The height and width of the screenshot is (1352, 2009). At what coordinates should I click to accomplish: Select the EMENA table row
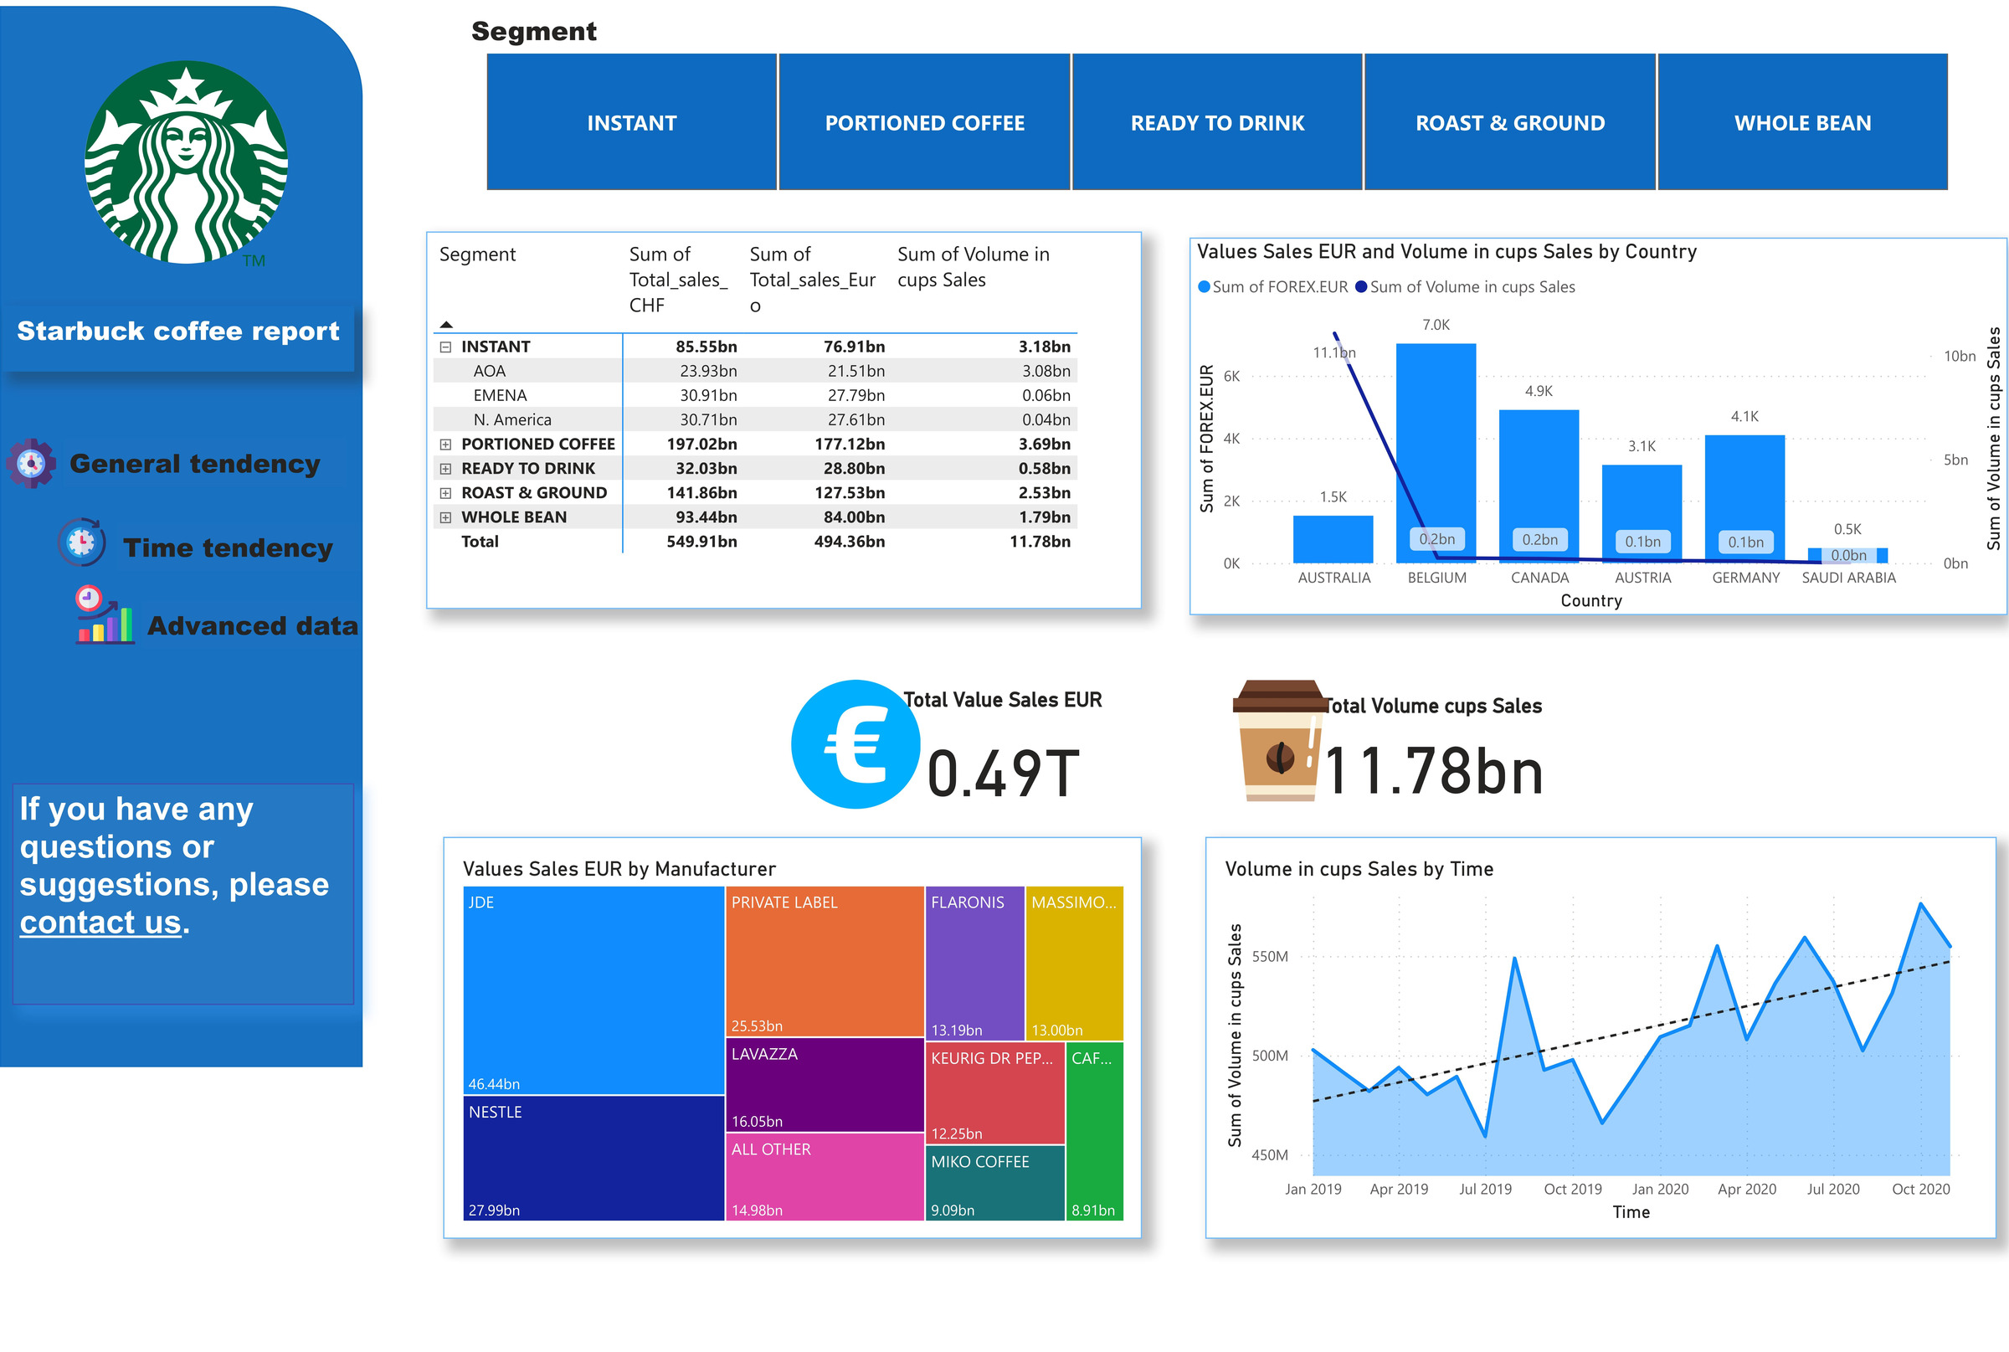[755, 395]
